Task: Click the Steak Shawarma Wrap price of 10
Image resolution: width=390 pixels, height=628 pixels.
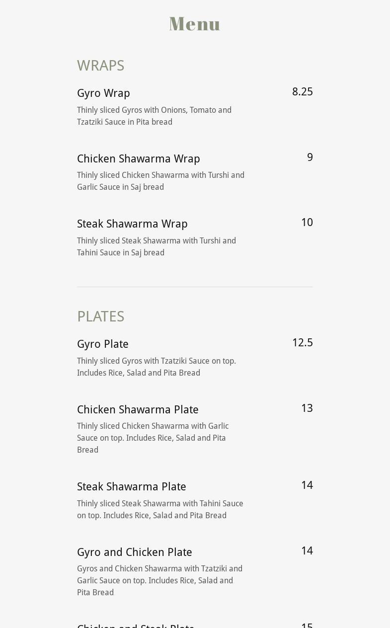Action: (307, 223)
